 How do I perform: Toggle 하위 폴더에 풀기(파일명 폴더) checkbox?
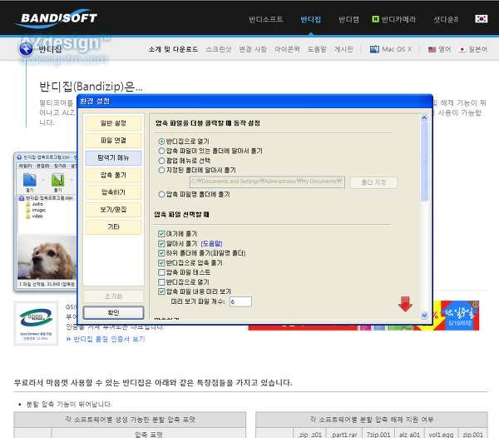pyautogui.click(x=161, y=253)
